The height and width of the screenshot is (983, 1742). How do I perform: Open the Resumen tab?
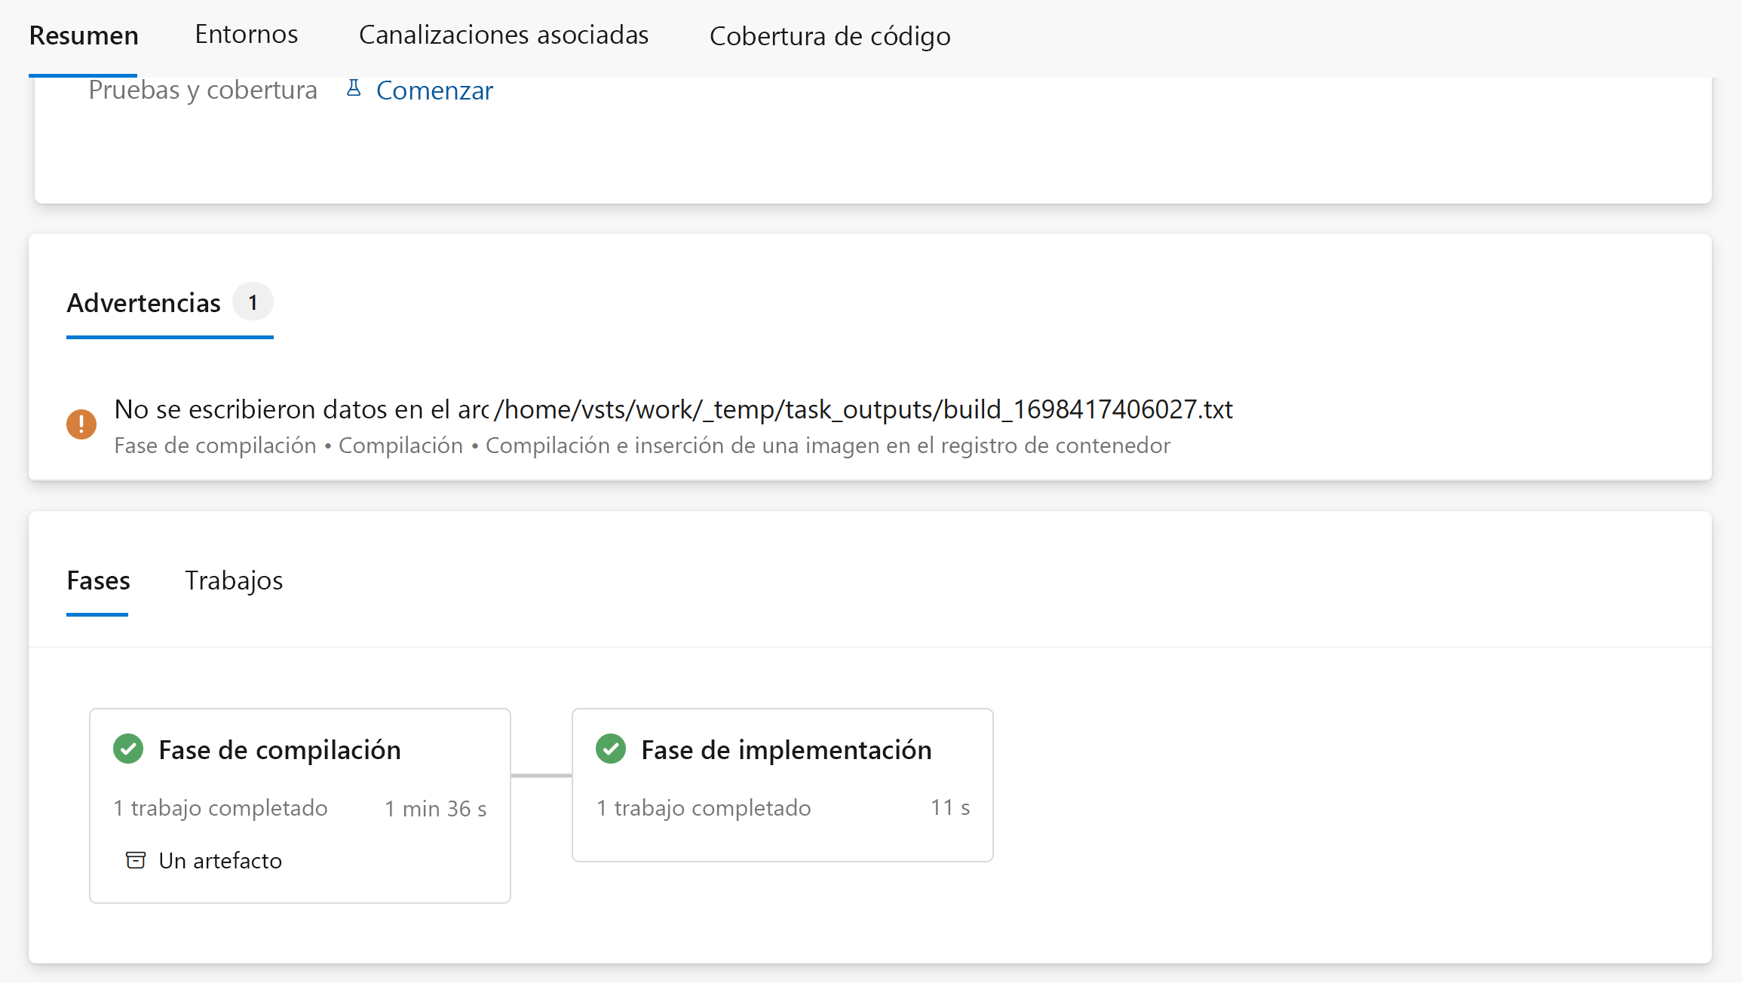click(84, 35)
